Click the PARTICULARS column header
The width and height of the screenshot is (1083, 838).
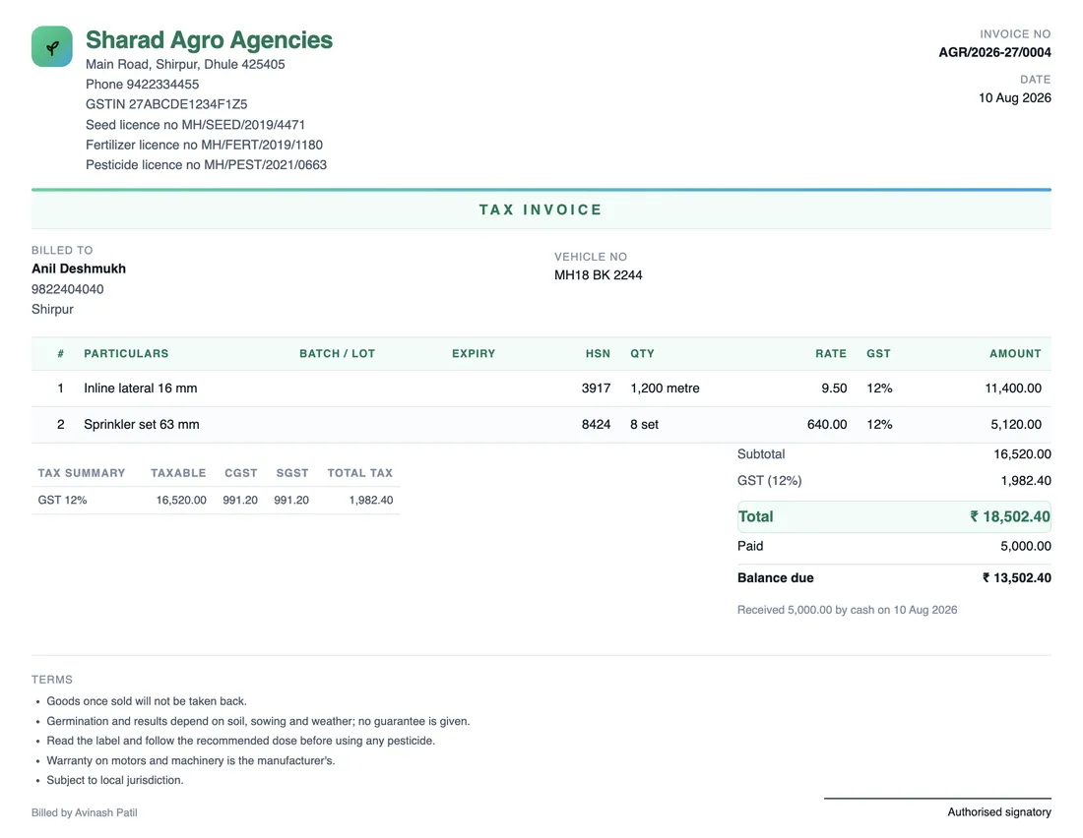tap(126, 353)
